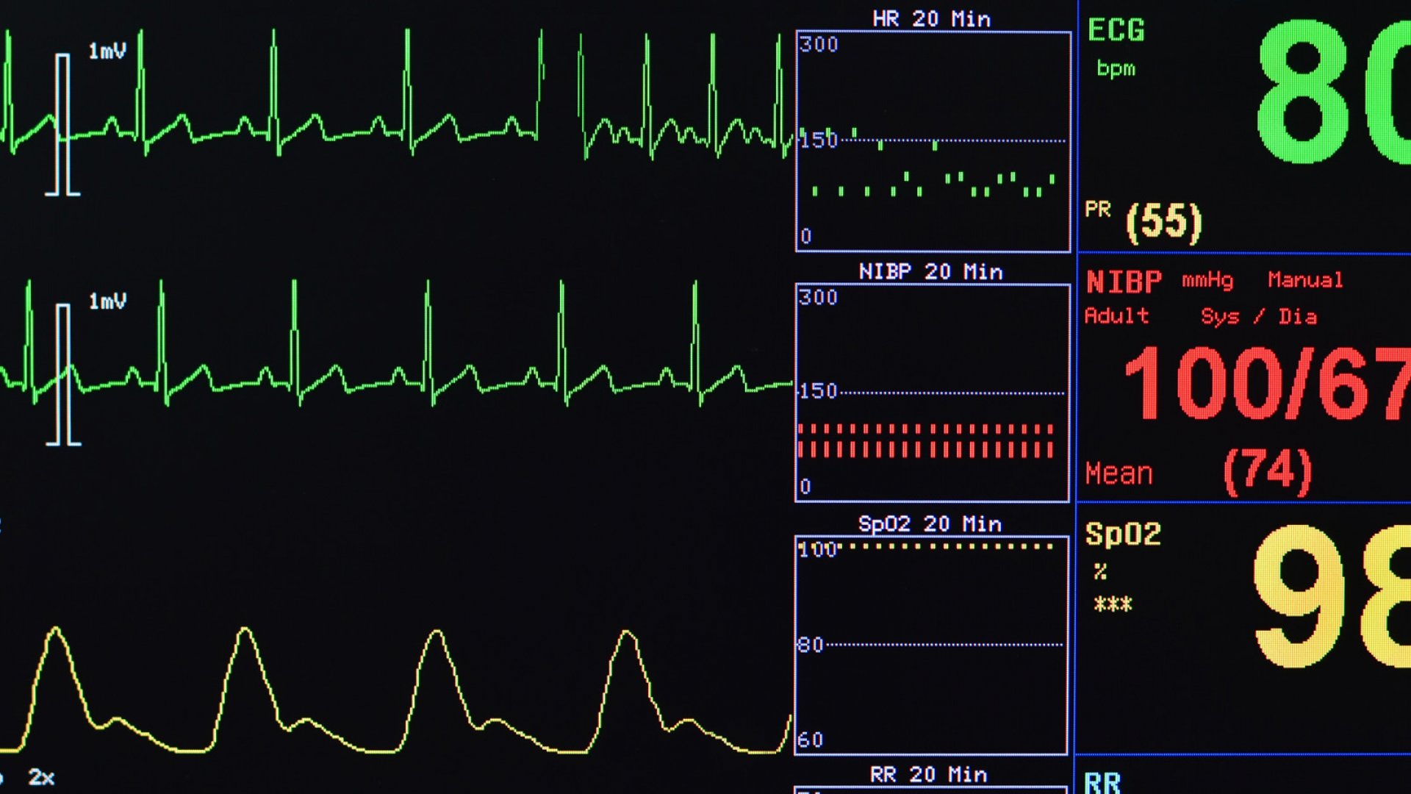Open the SpO2 parameter label

click(1123, 534)
